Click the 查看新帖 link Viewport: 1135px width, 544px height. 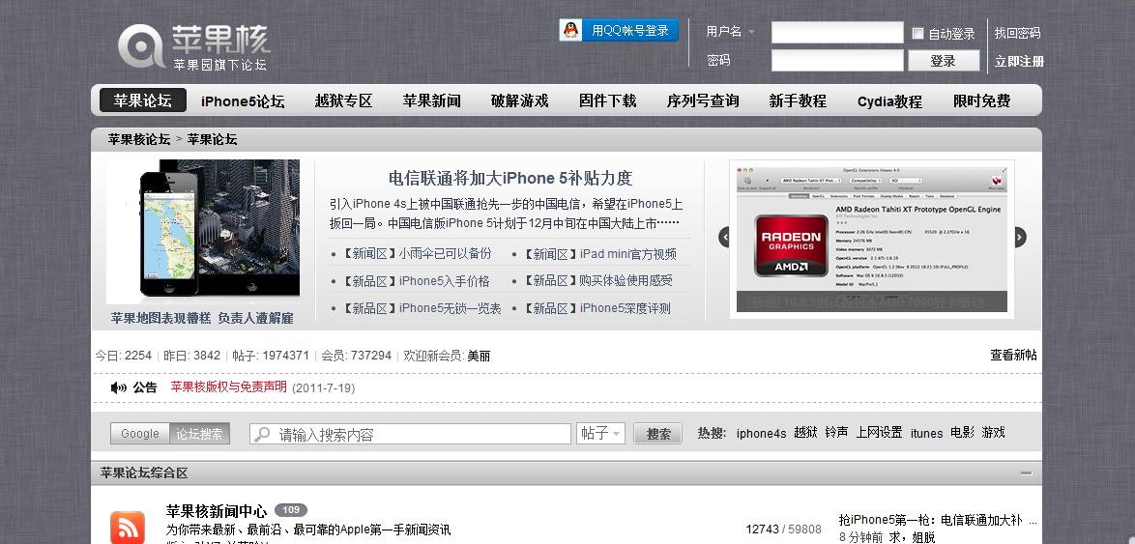tap(1013, 356)
